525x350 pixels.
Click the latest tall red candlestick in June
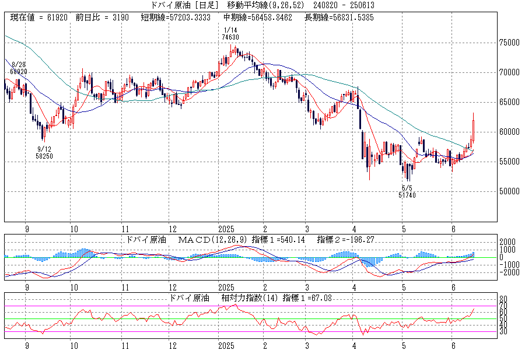pos(473,130)
